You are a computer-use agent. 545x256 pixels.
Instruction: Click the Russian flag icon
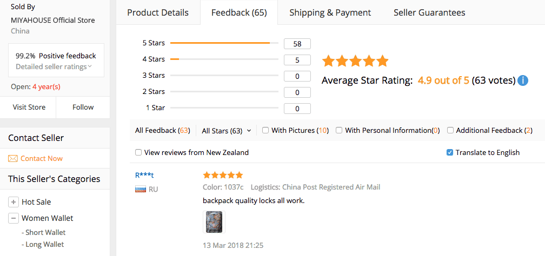pos(141,190)
